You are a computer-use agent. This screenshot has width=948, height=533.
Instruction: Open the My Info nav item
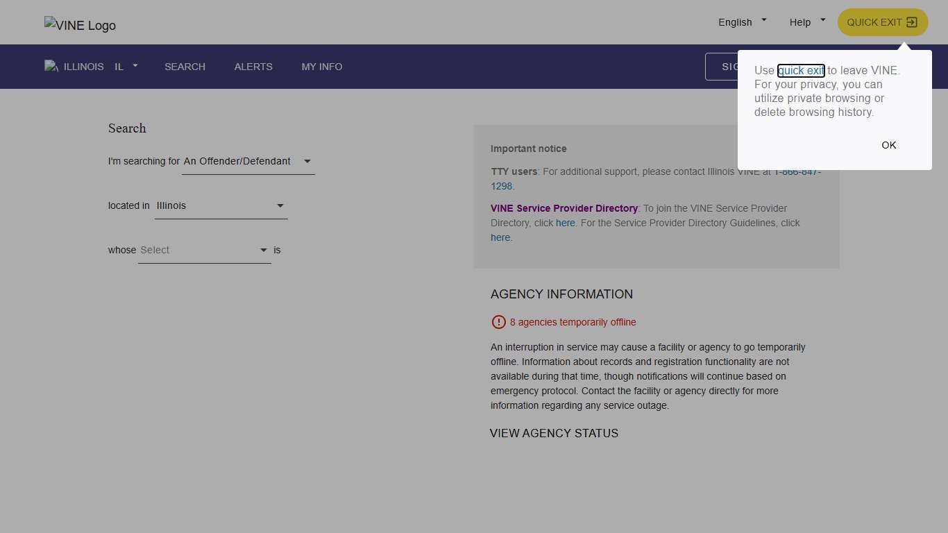point(322,67)
